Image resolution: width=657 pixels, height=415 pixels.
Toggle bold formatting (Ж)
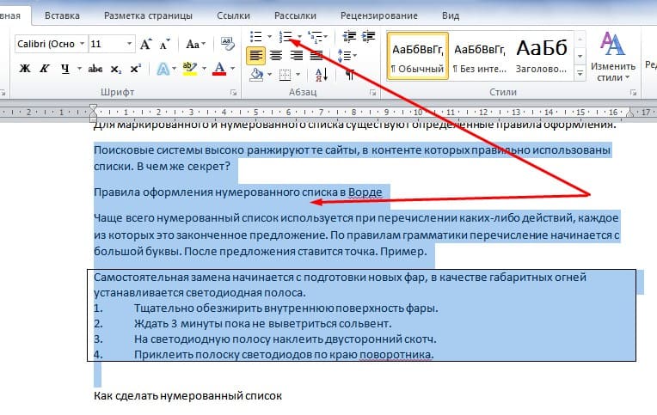tap(25, 69)
